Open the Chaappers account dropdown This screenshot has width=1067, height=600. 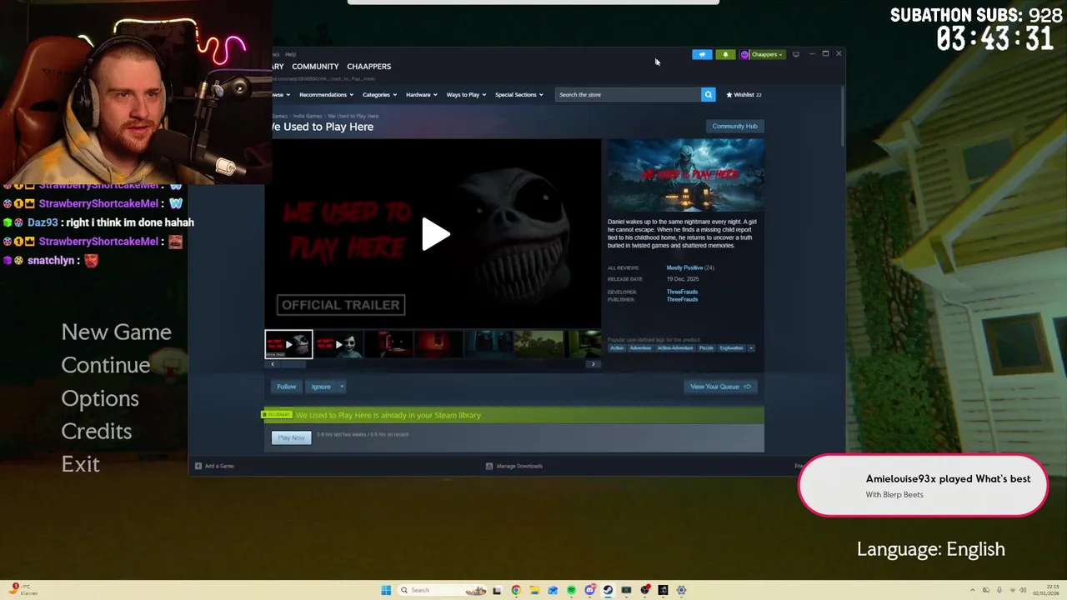(767, 55)
